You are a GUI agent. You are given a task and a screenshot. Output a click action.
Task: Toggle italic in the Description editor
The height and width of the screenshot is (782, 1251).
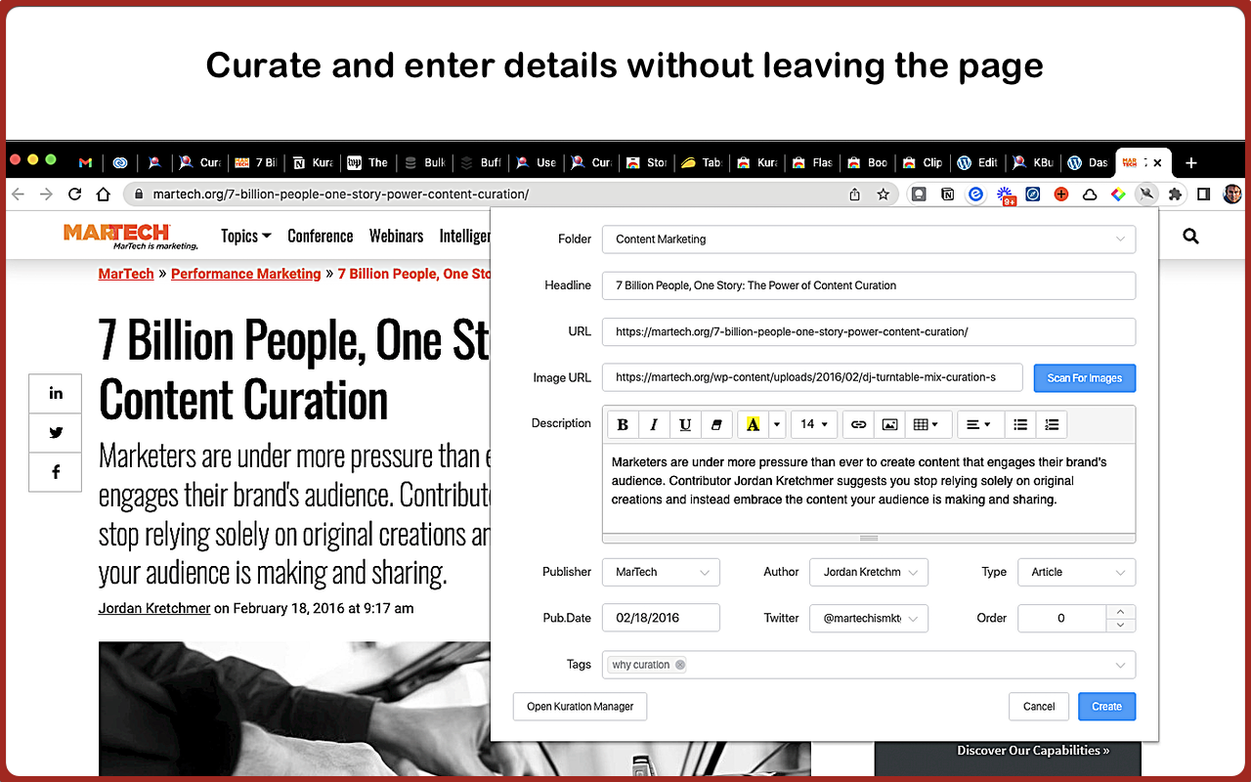click(x=654, y=424)
